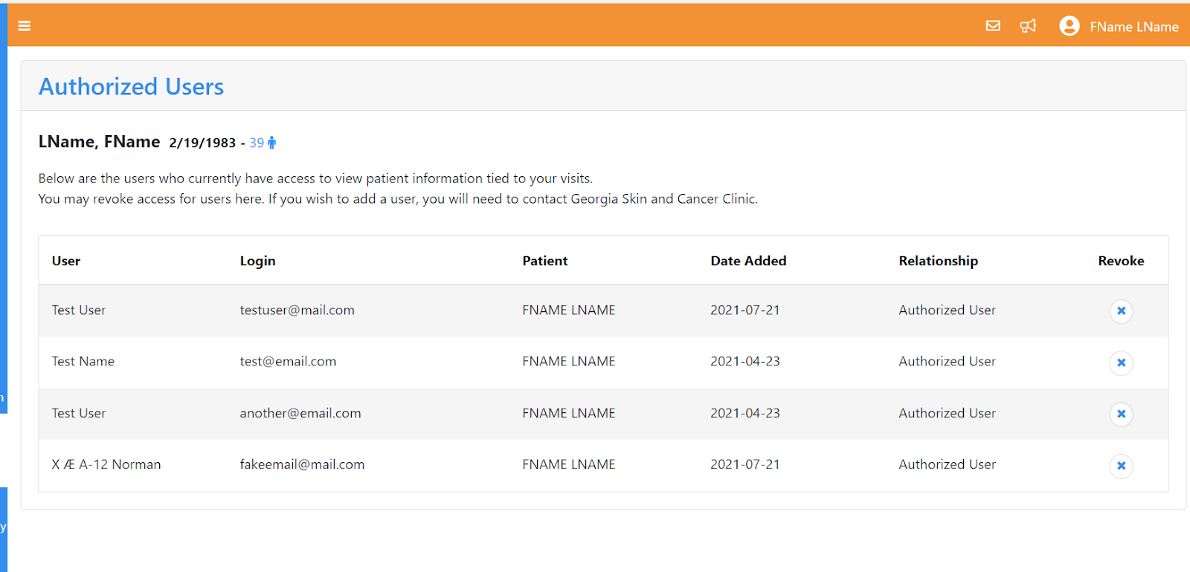The width and height of the screenshot is (1190, 572).
Task: Revoke access for fakeemail@mail.com
Action: point(1121,466)
